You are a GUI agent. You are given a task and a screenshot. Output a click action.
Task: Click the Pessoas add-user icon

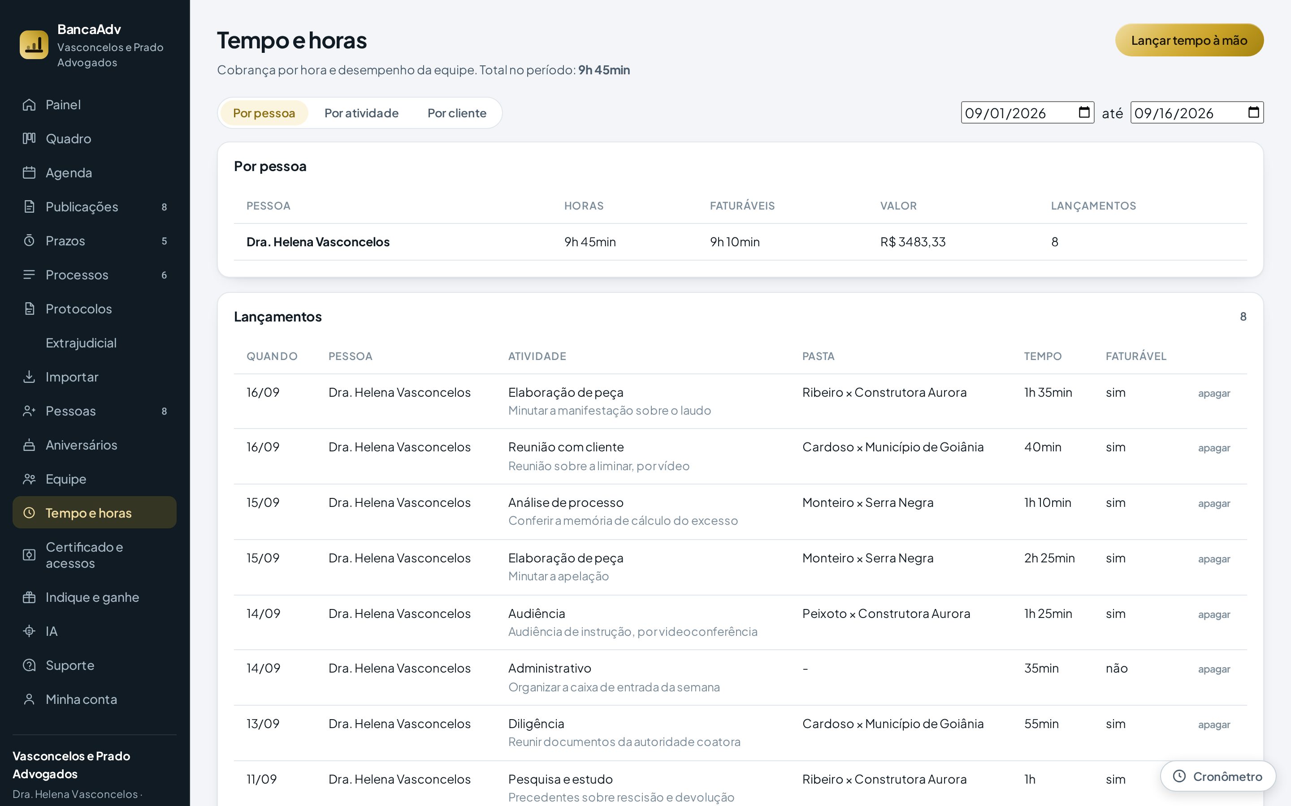point(29,411)
